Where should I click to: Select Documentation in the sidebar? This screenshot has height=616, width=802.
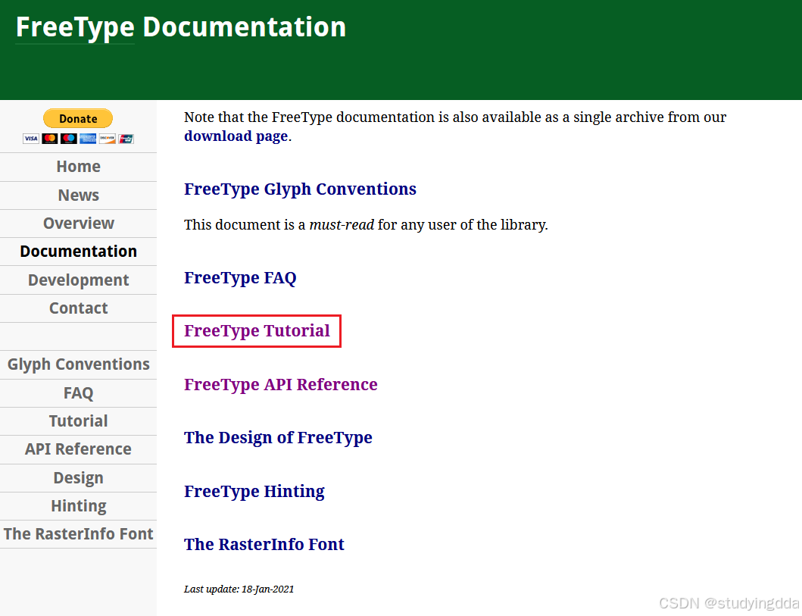(x=78, y=252)
